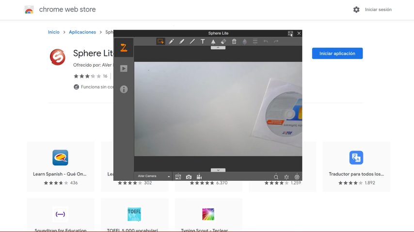Open the color droplet picker

tap(245, 42)
